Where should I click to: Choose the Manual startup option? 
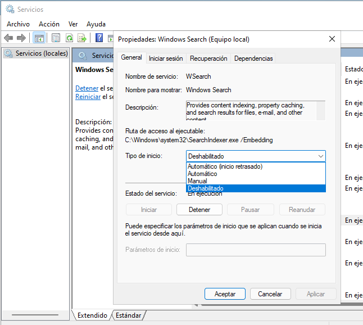(256, 181)
